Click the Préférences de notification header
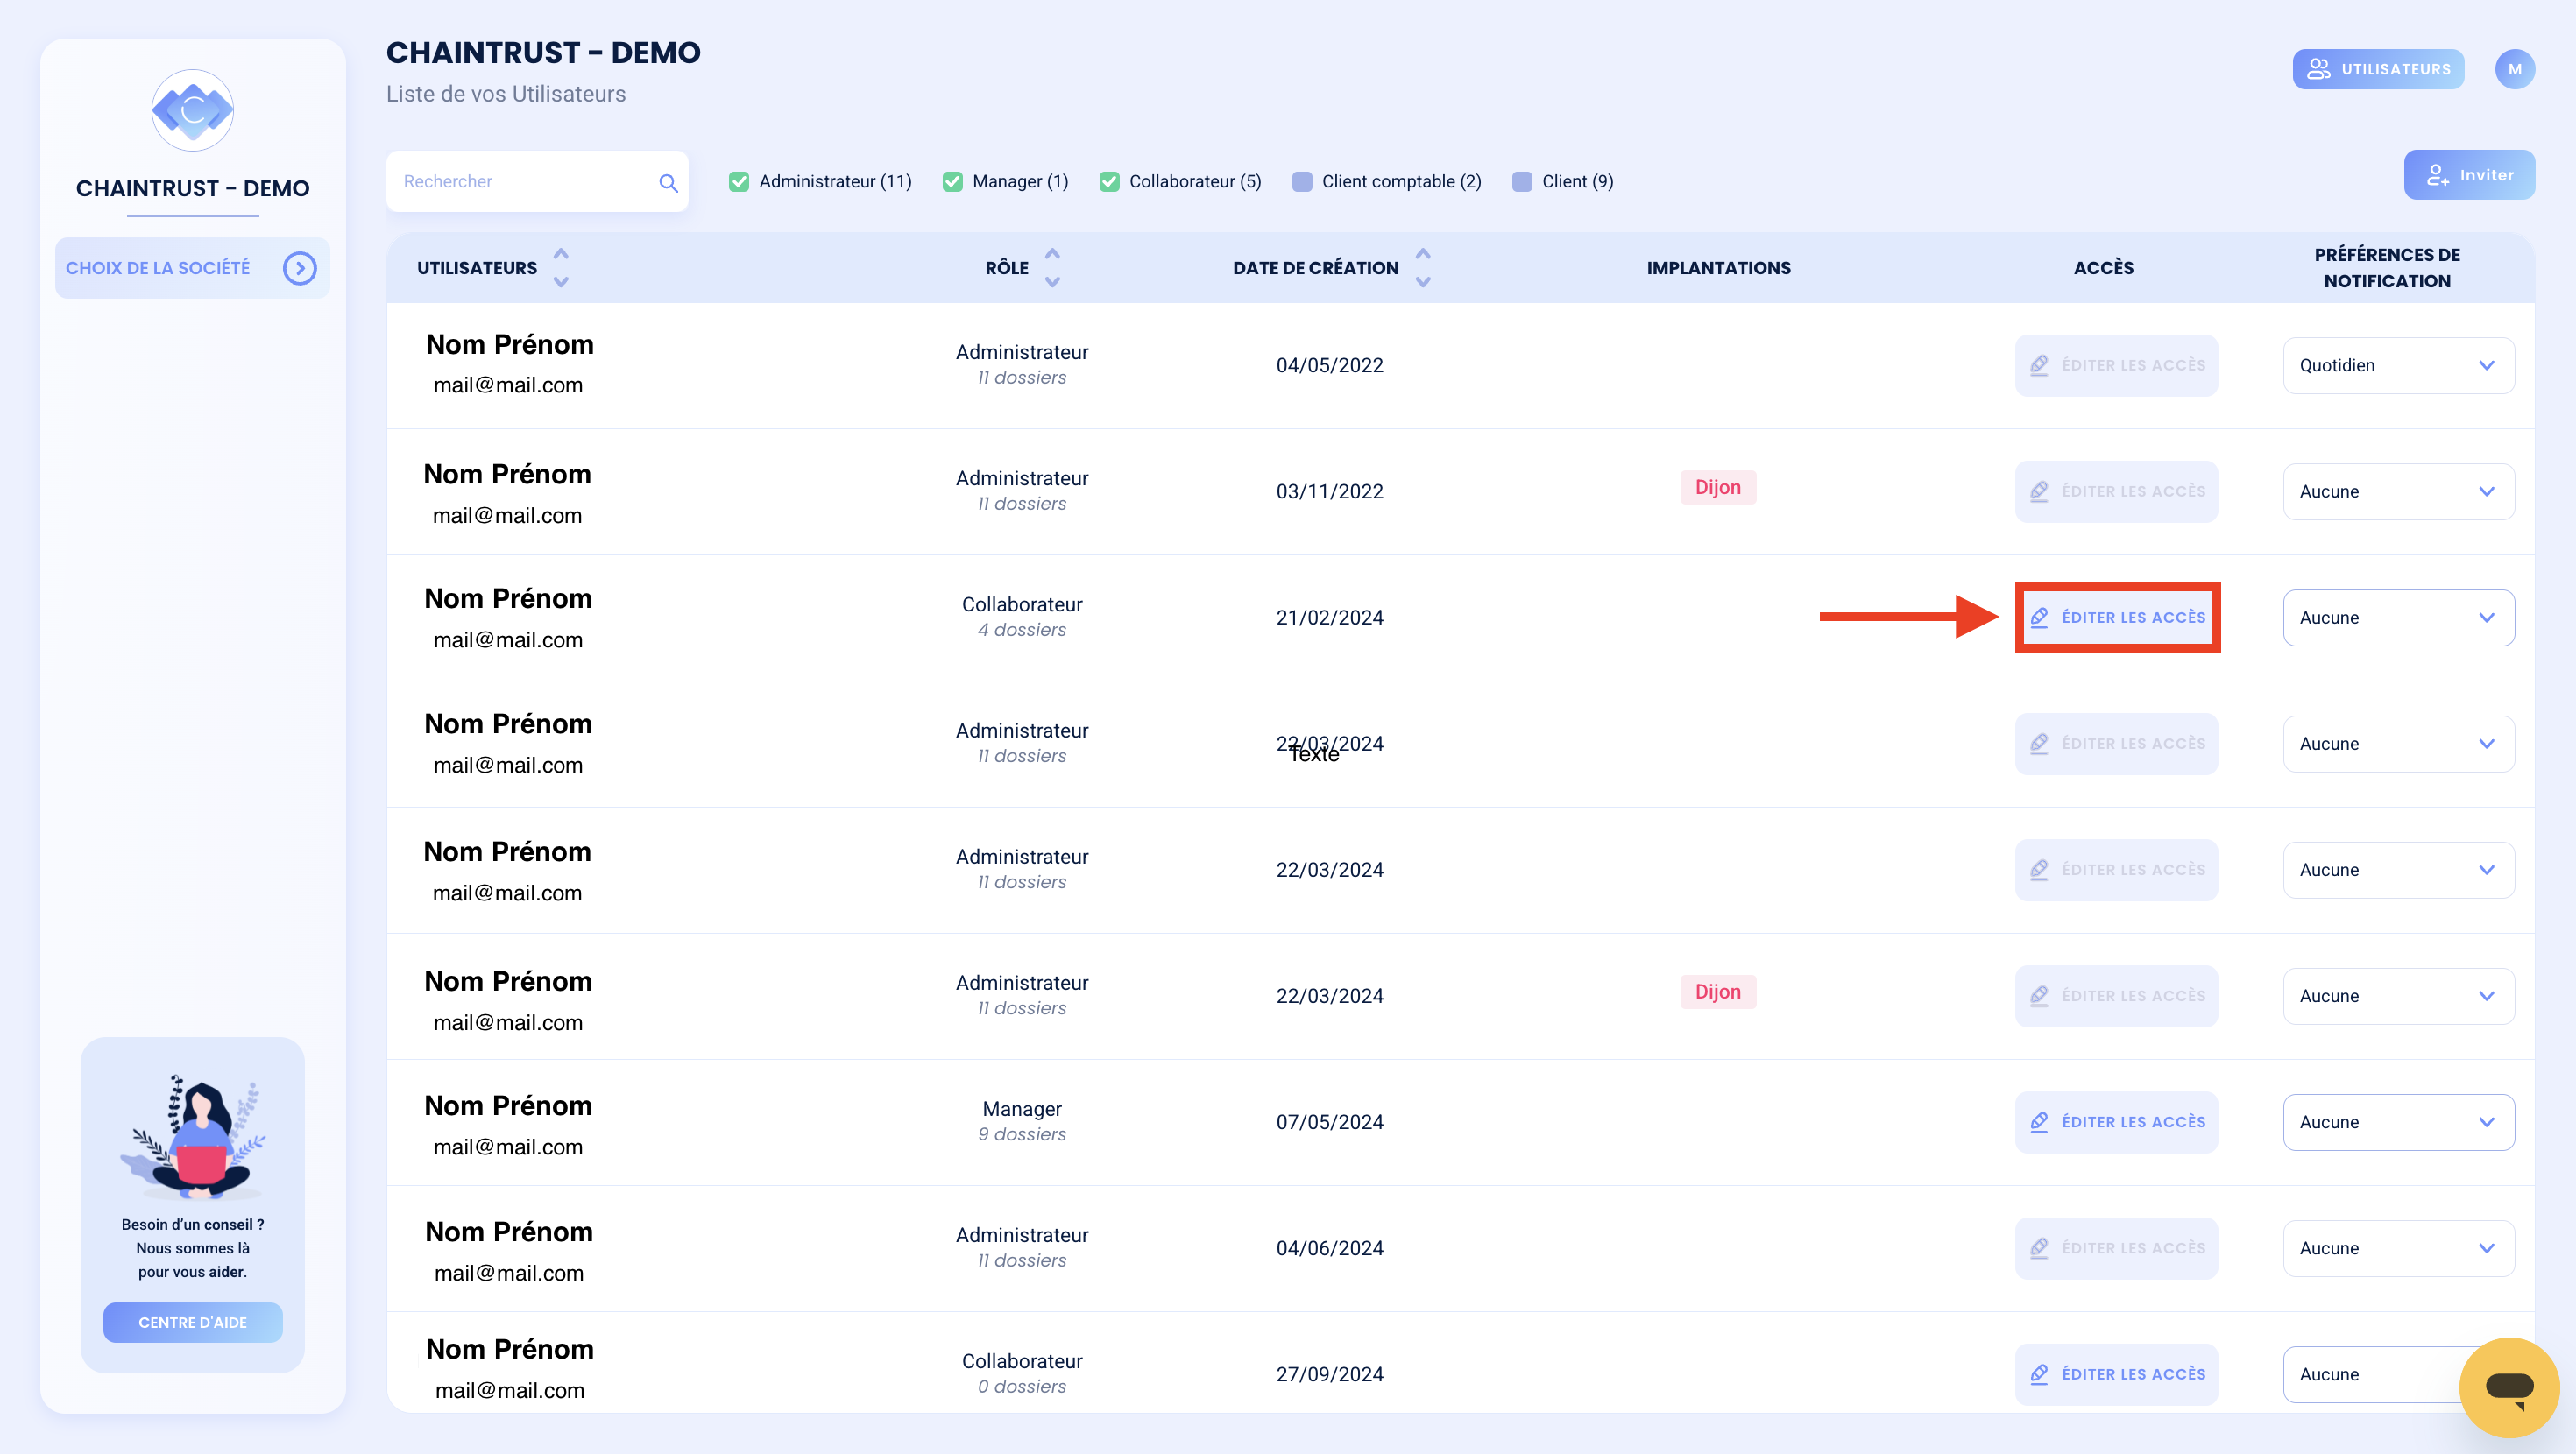The image size is (2576, 1454). pos(2387,268)
